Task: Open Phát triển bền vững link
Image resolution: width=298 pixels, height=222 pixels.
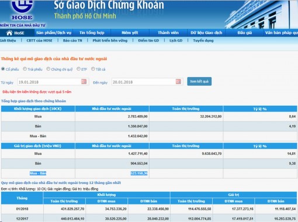Action: (110, 40)
